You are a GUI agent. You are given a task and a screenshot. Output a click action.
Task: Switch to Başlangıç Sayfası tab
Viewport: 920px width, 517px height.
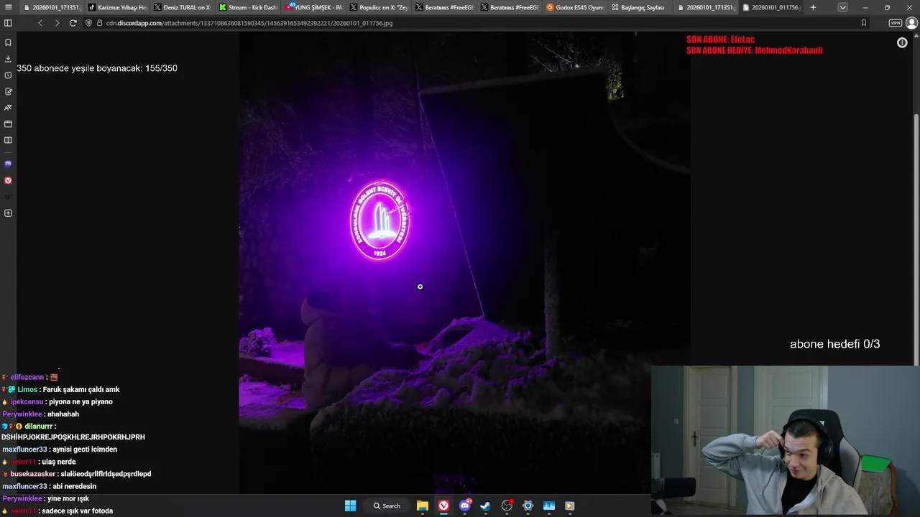[639, 7]
